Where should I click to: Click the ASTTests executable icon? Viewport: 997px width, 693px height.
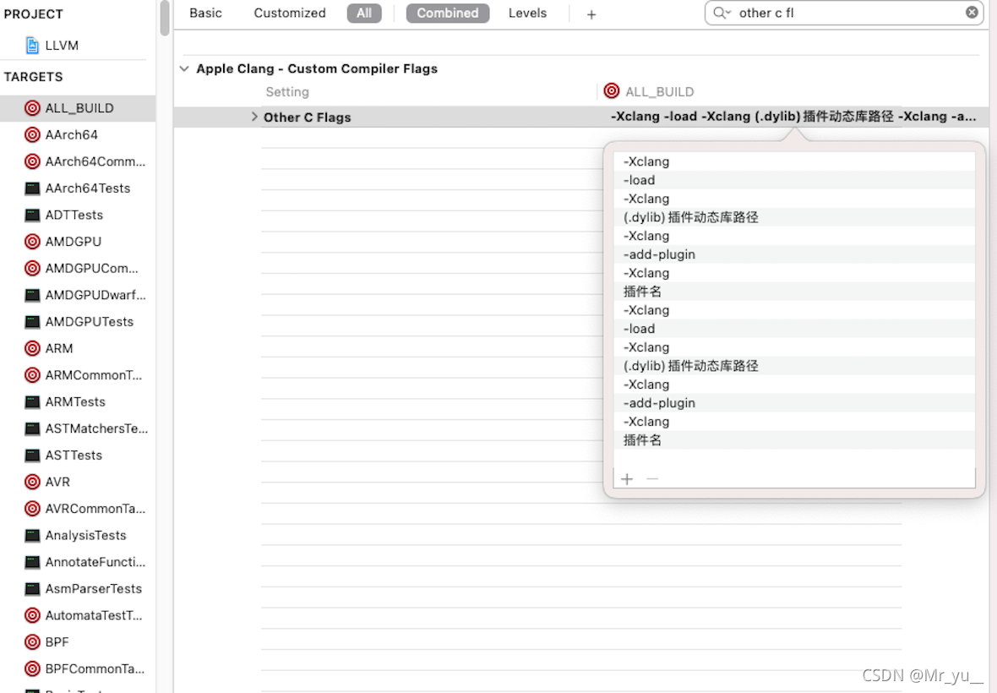[x=32, y=456]
